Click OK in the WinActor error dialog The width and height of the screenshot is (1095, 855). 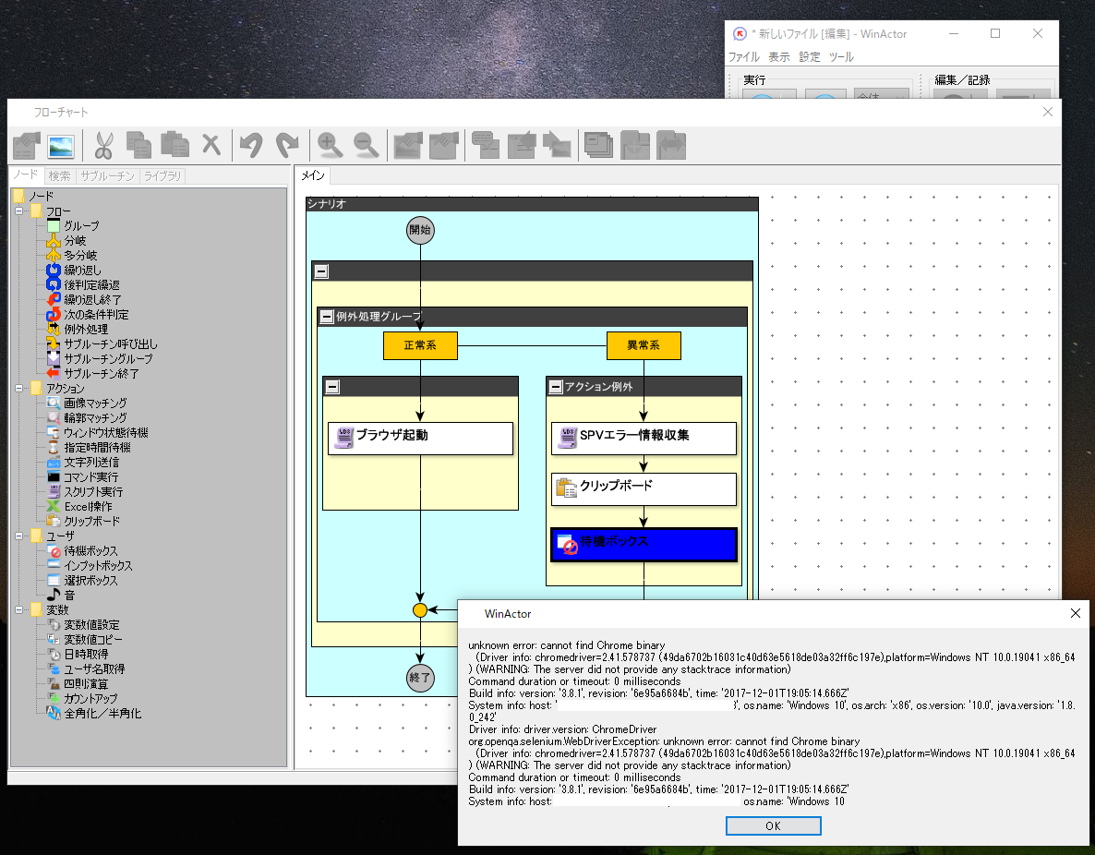click(773, 825)
